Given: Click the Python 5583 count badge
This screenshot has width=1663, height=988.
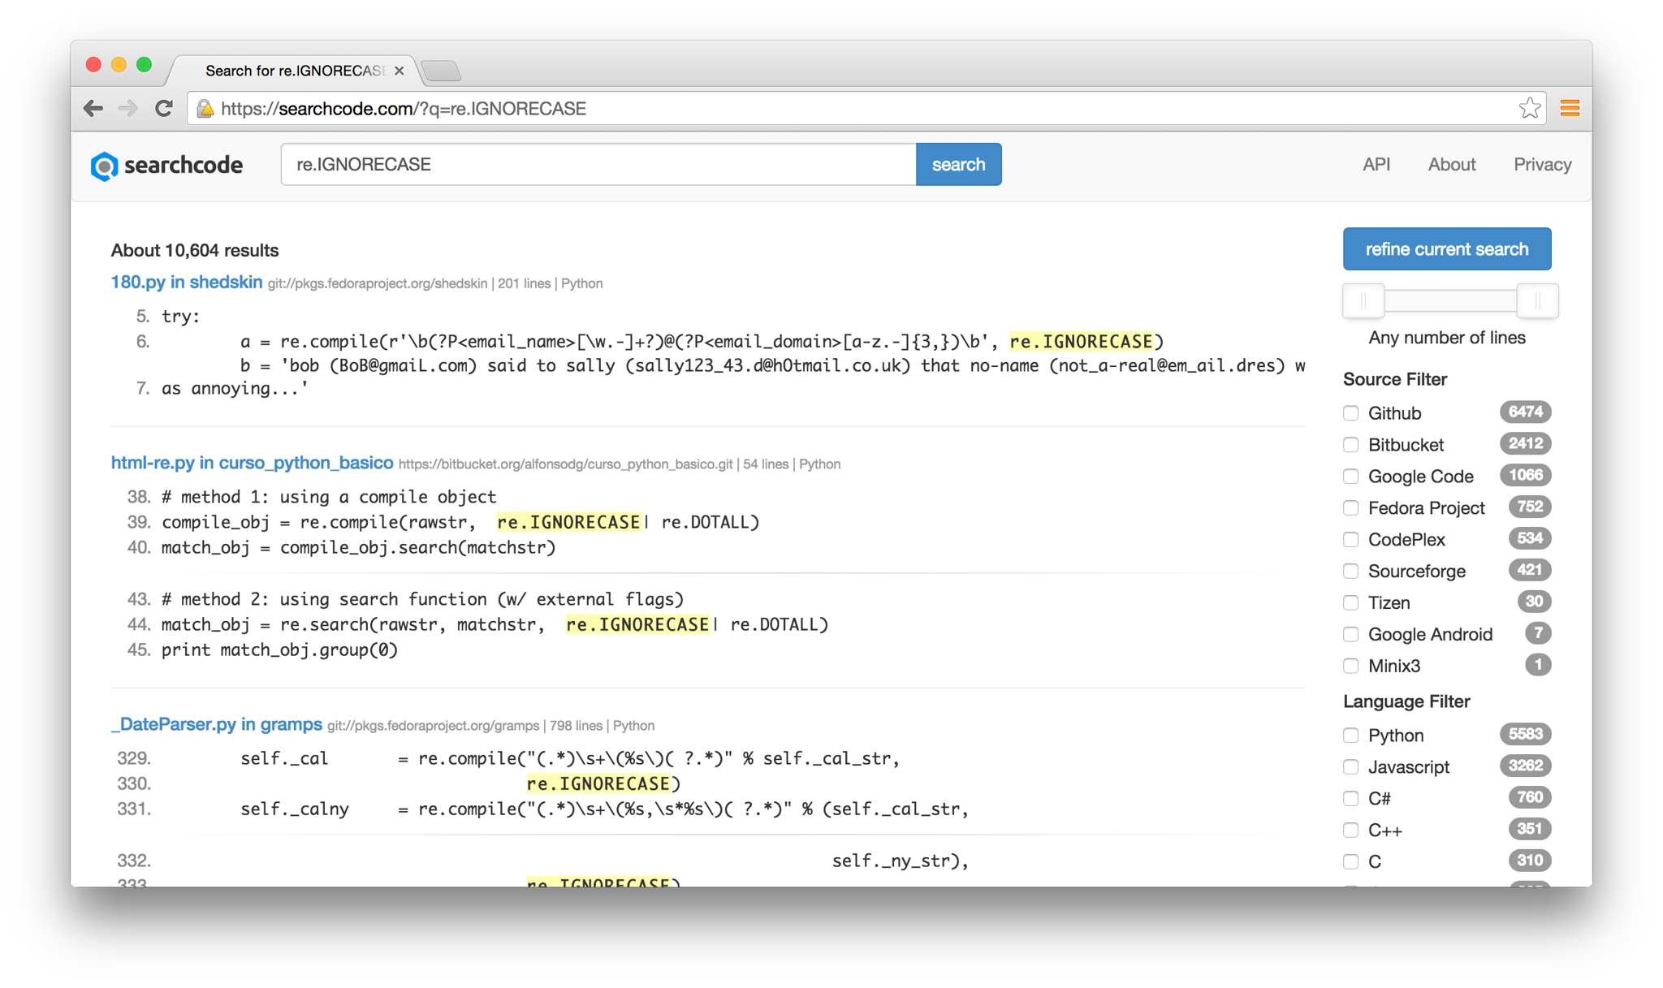Looking at the screenshot, I should click(x=1525, y=734).
